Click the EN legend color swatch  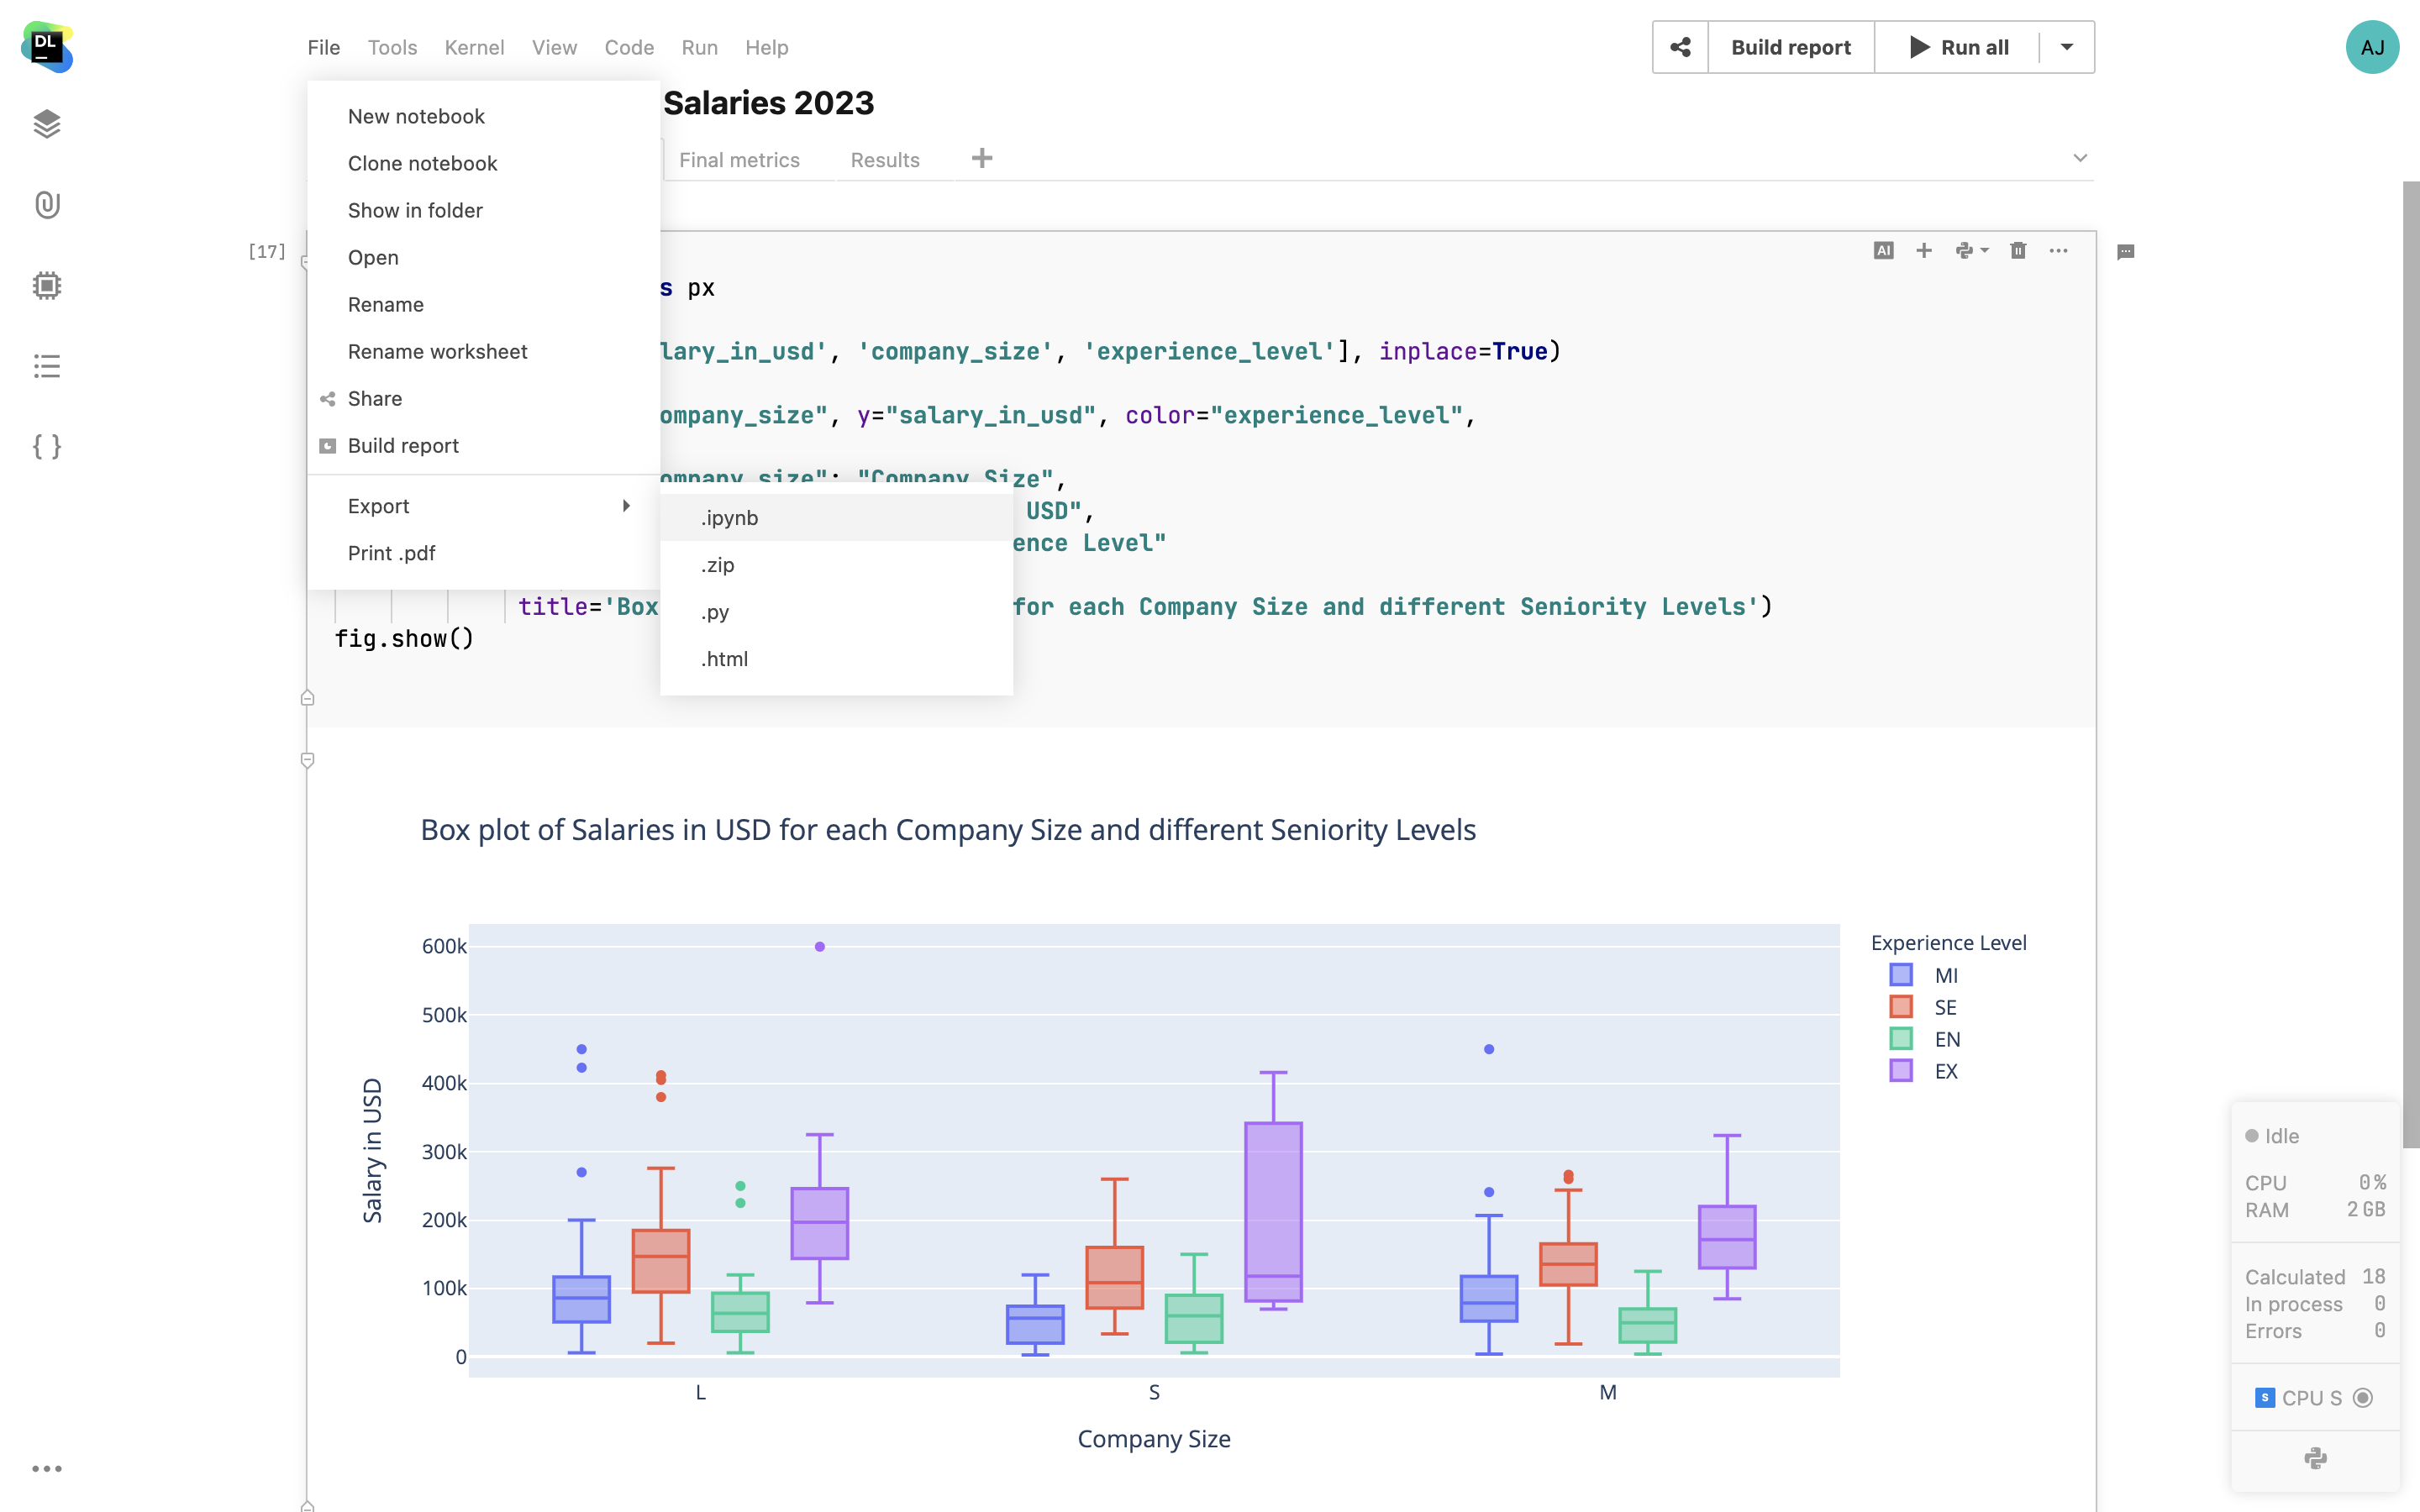tap(1901, 1039)
